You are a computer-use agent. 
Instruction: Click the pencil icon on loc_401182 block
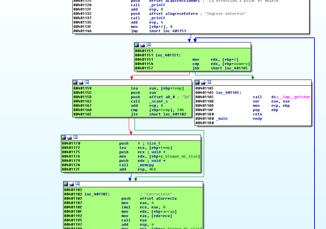coord(72,184)
